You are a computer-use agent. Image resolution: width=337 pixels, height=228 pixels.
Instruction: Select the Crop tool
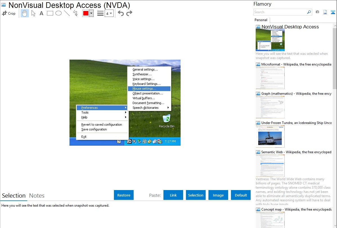tap(9, 13)
